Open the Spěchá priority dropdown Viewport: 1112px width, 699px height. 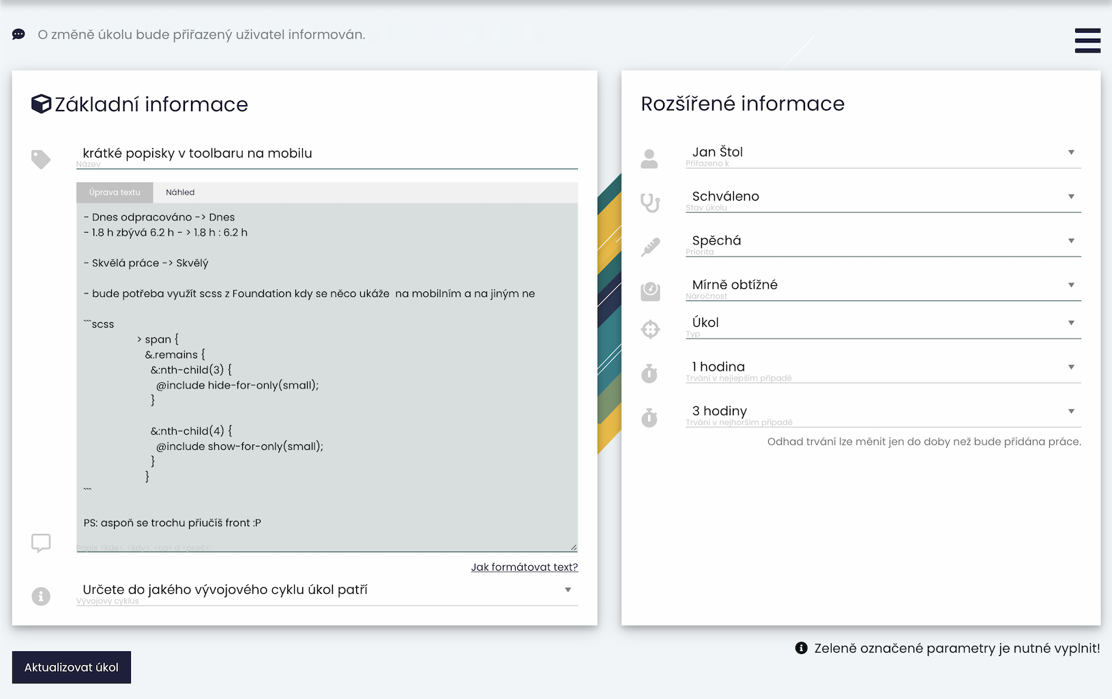click(883, 242)
